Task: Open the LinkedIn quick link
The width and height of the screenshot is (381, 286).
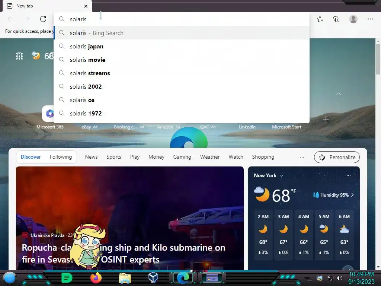Action: pyautogui.click(x=247, y=127)
